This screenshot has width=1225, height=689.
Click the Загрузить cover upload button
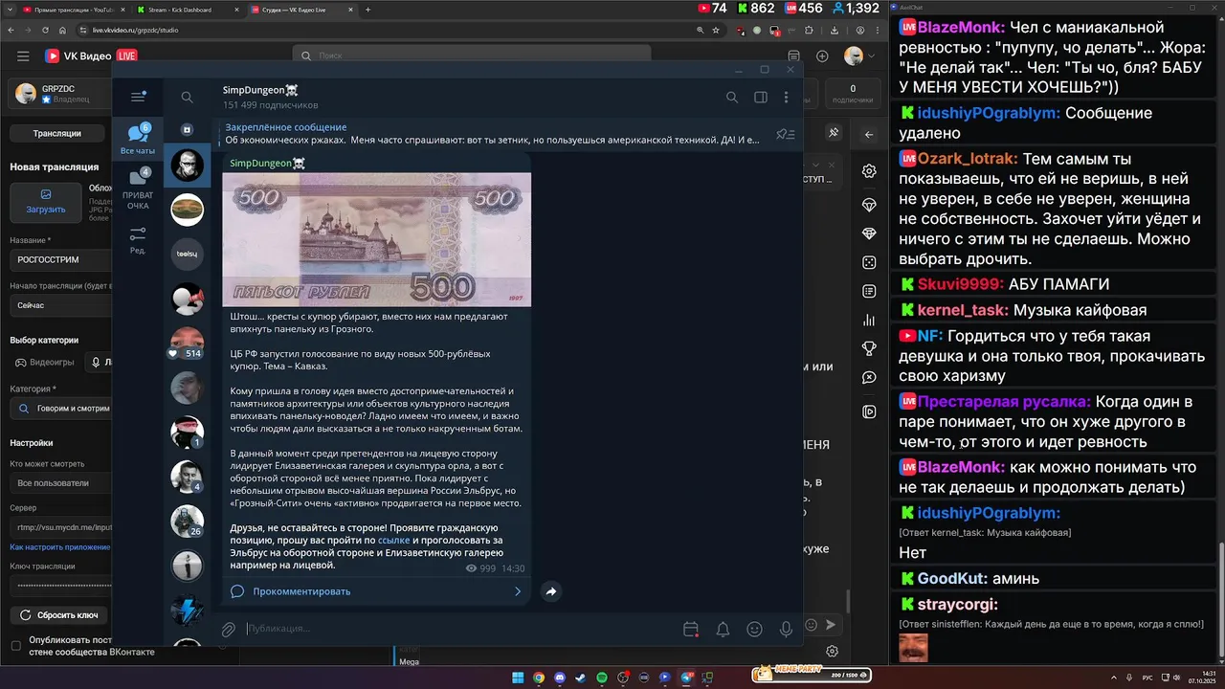tap(46, 202)
